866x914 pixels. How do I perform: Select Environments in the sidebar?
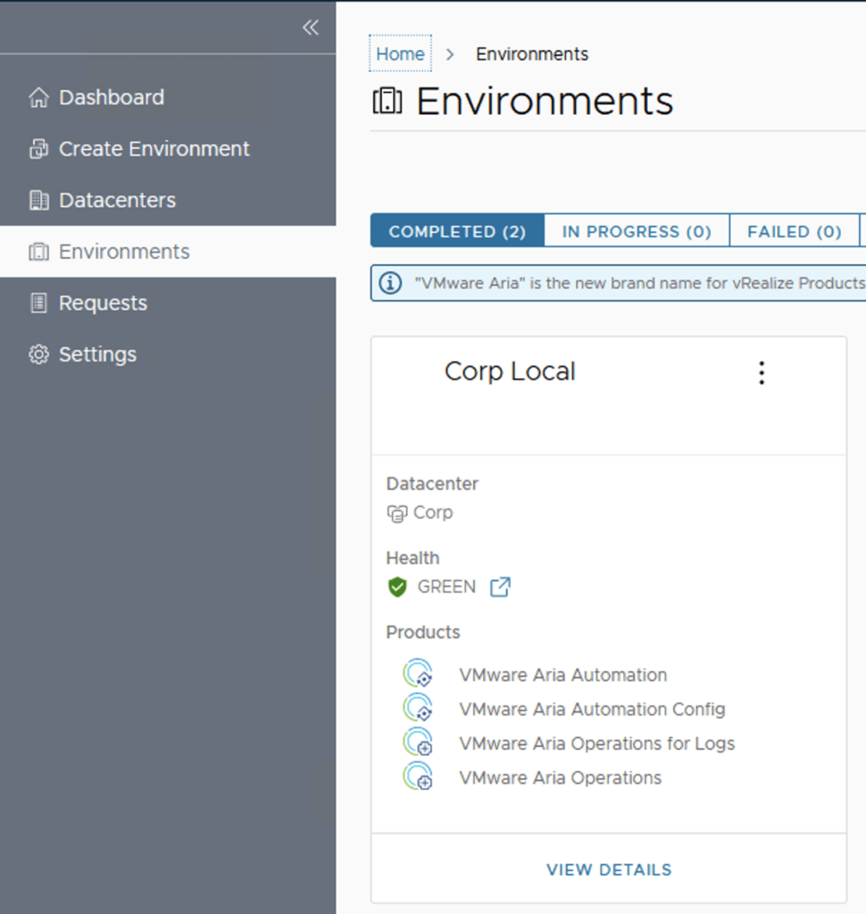pyautogui.click(x=168, y=252)
